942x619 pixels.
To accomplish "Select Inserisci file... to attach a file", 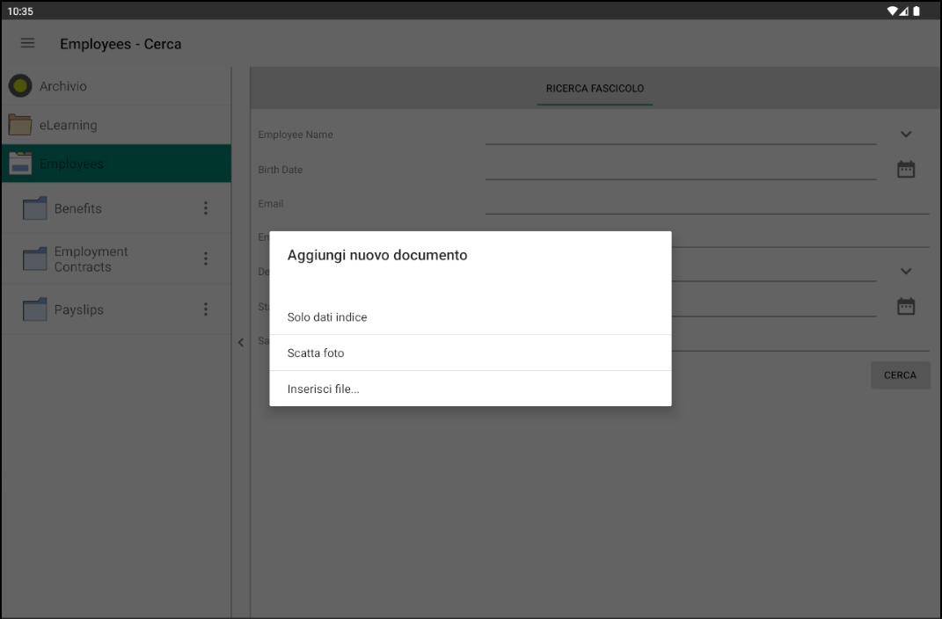I will [x=322, y=389].
